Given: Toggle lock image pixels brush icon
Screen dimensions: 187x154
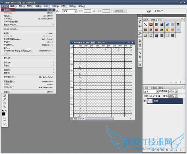Looking at the screenshot, I should pyautogui.click(x=153, y=96).
